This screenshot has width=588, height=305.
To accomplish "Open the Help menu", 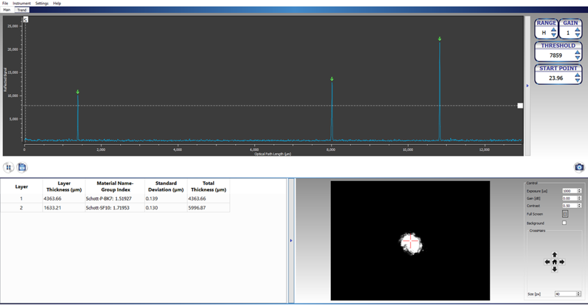I will [x=57, y=3].
